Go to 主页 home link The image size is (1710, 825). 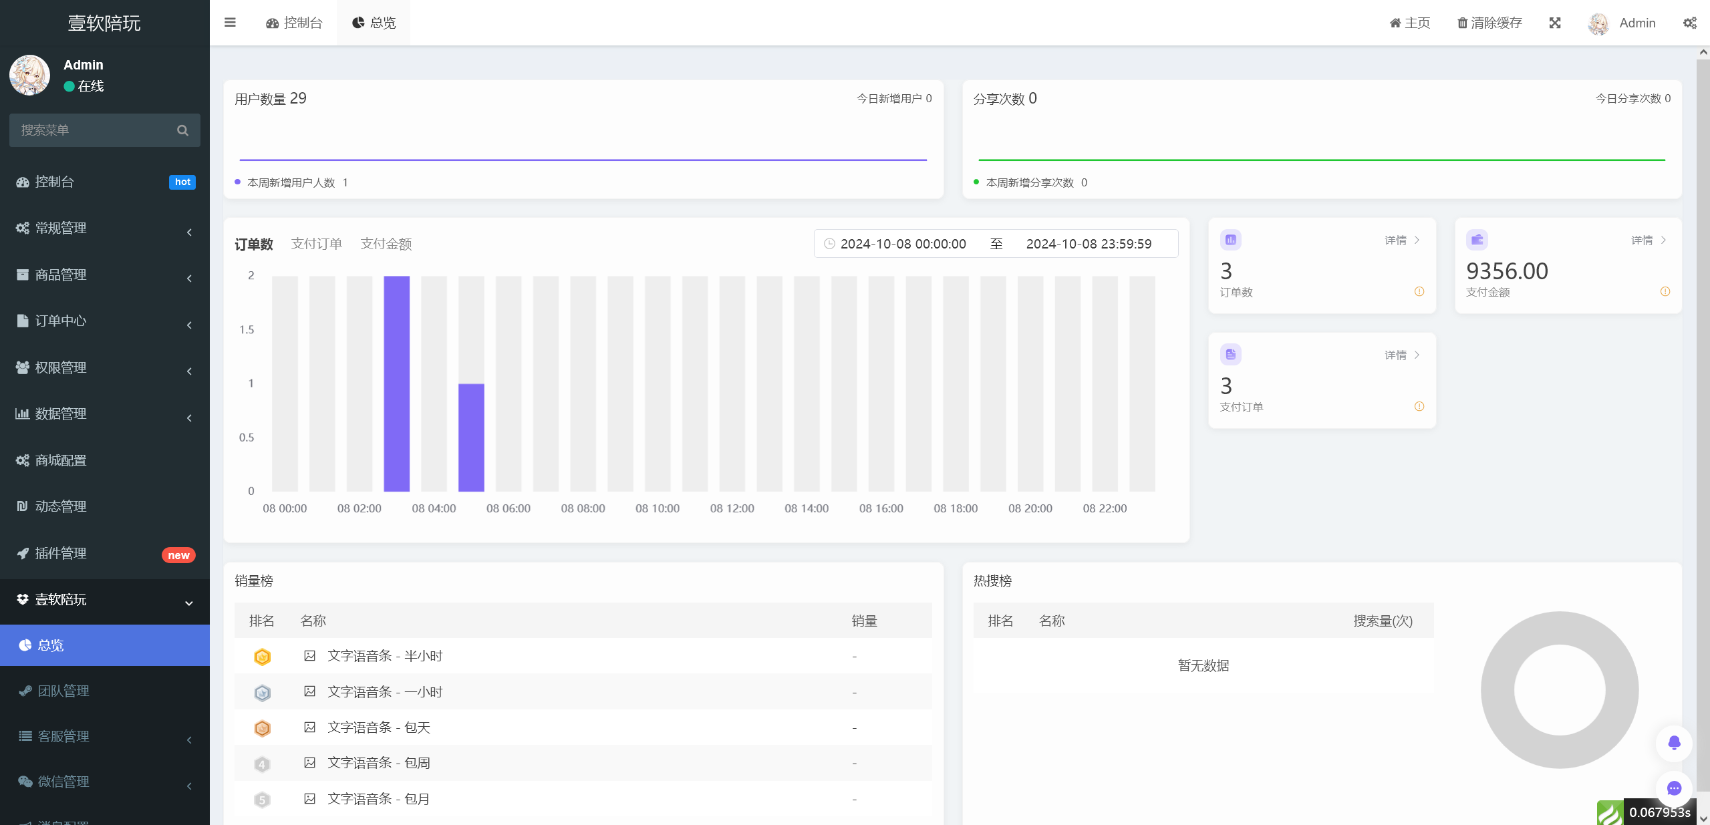(1409, 23)
